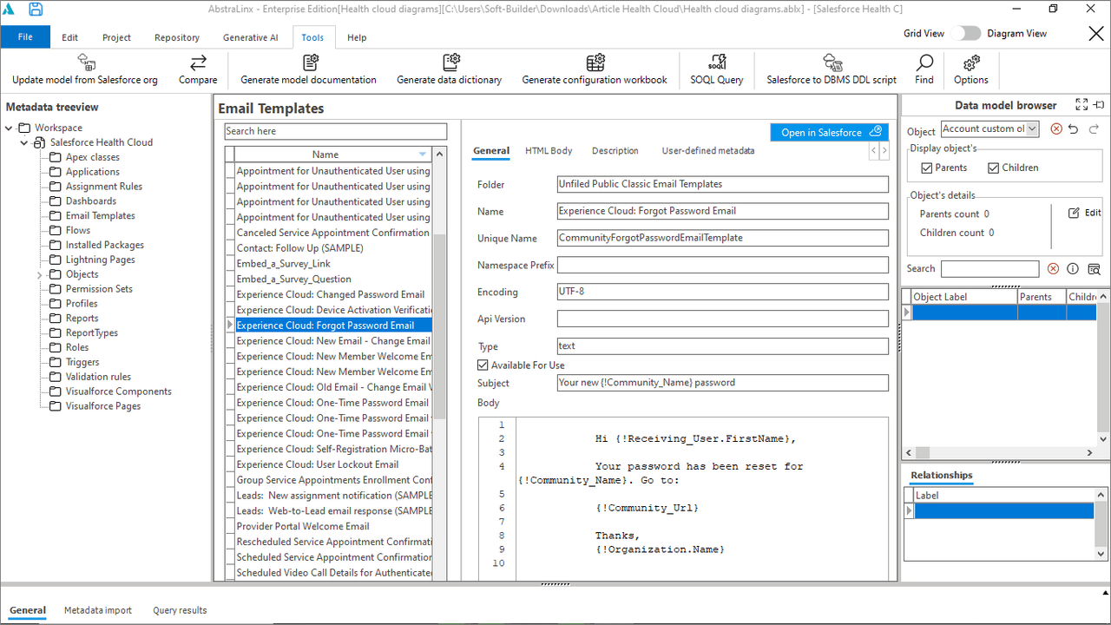Click Open in Salesforce button
The height and width of the screenshot is (625, 1111).
[x=830, y=132]
